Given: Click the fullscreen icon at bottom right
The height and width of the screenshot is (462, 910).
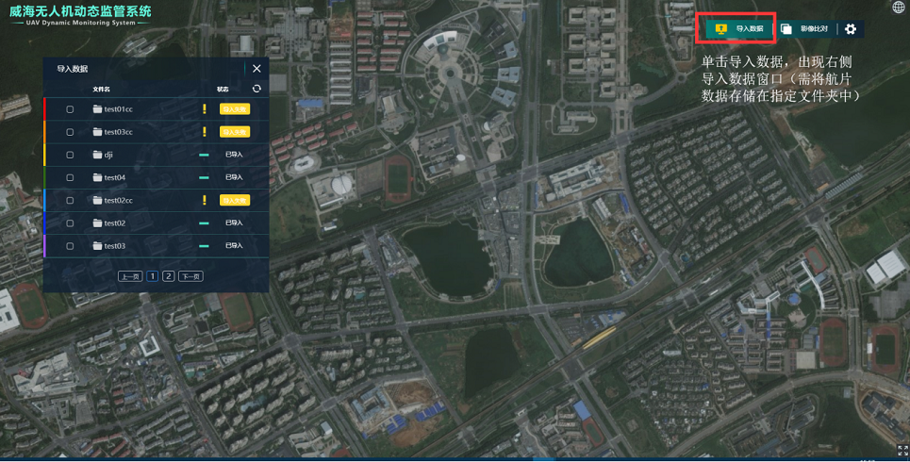Looking at the screenshot, I should pyautogui.click(x=902, y=451).
